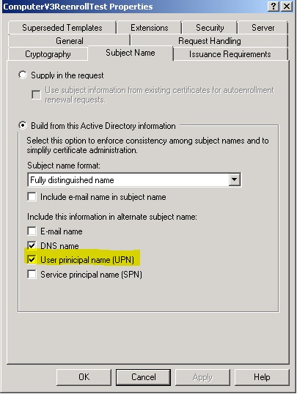Switch to the Cryptography tab
This screenshot has height=394, width=297.
(48, 54)
